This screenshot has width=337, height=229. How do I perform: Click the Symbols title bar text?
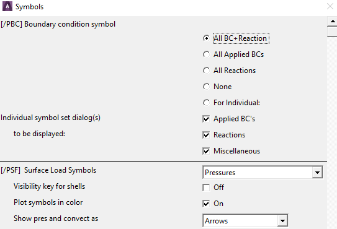click(x=29, y=7)
